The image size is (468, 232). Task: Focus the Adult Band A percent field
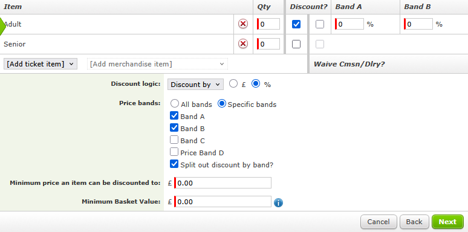349,24
